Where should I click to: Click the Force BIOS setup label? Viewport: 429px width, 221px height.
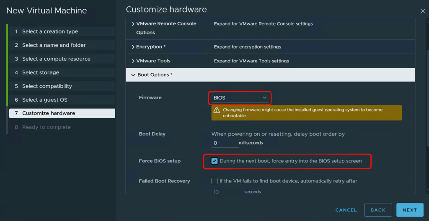(160, 161)
